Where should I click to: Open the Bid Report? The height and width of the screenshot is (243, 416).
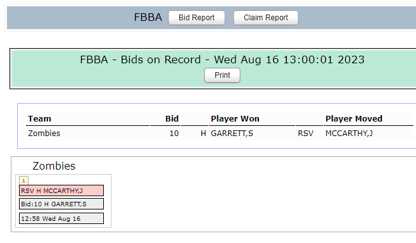point(196,18)
